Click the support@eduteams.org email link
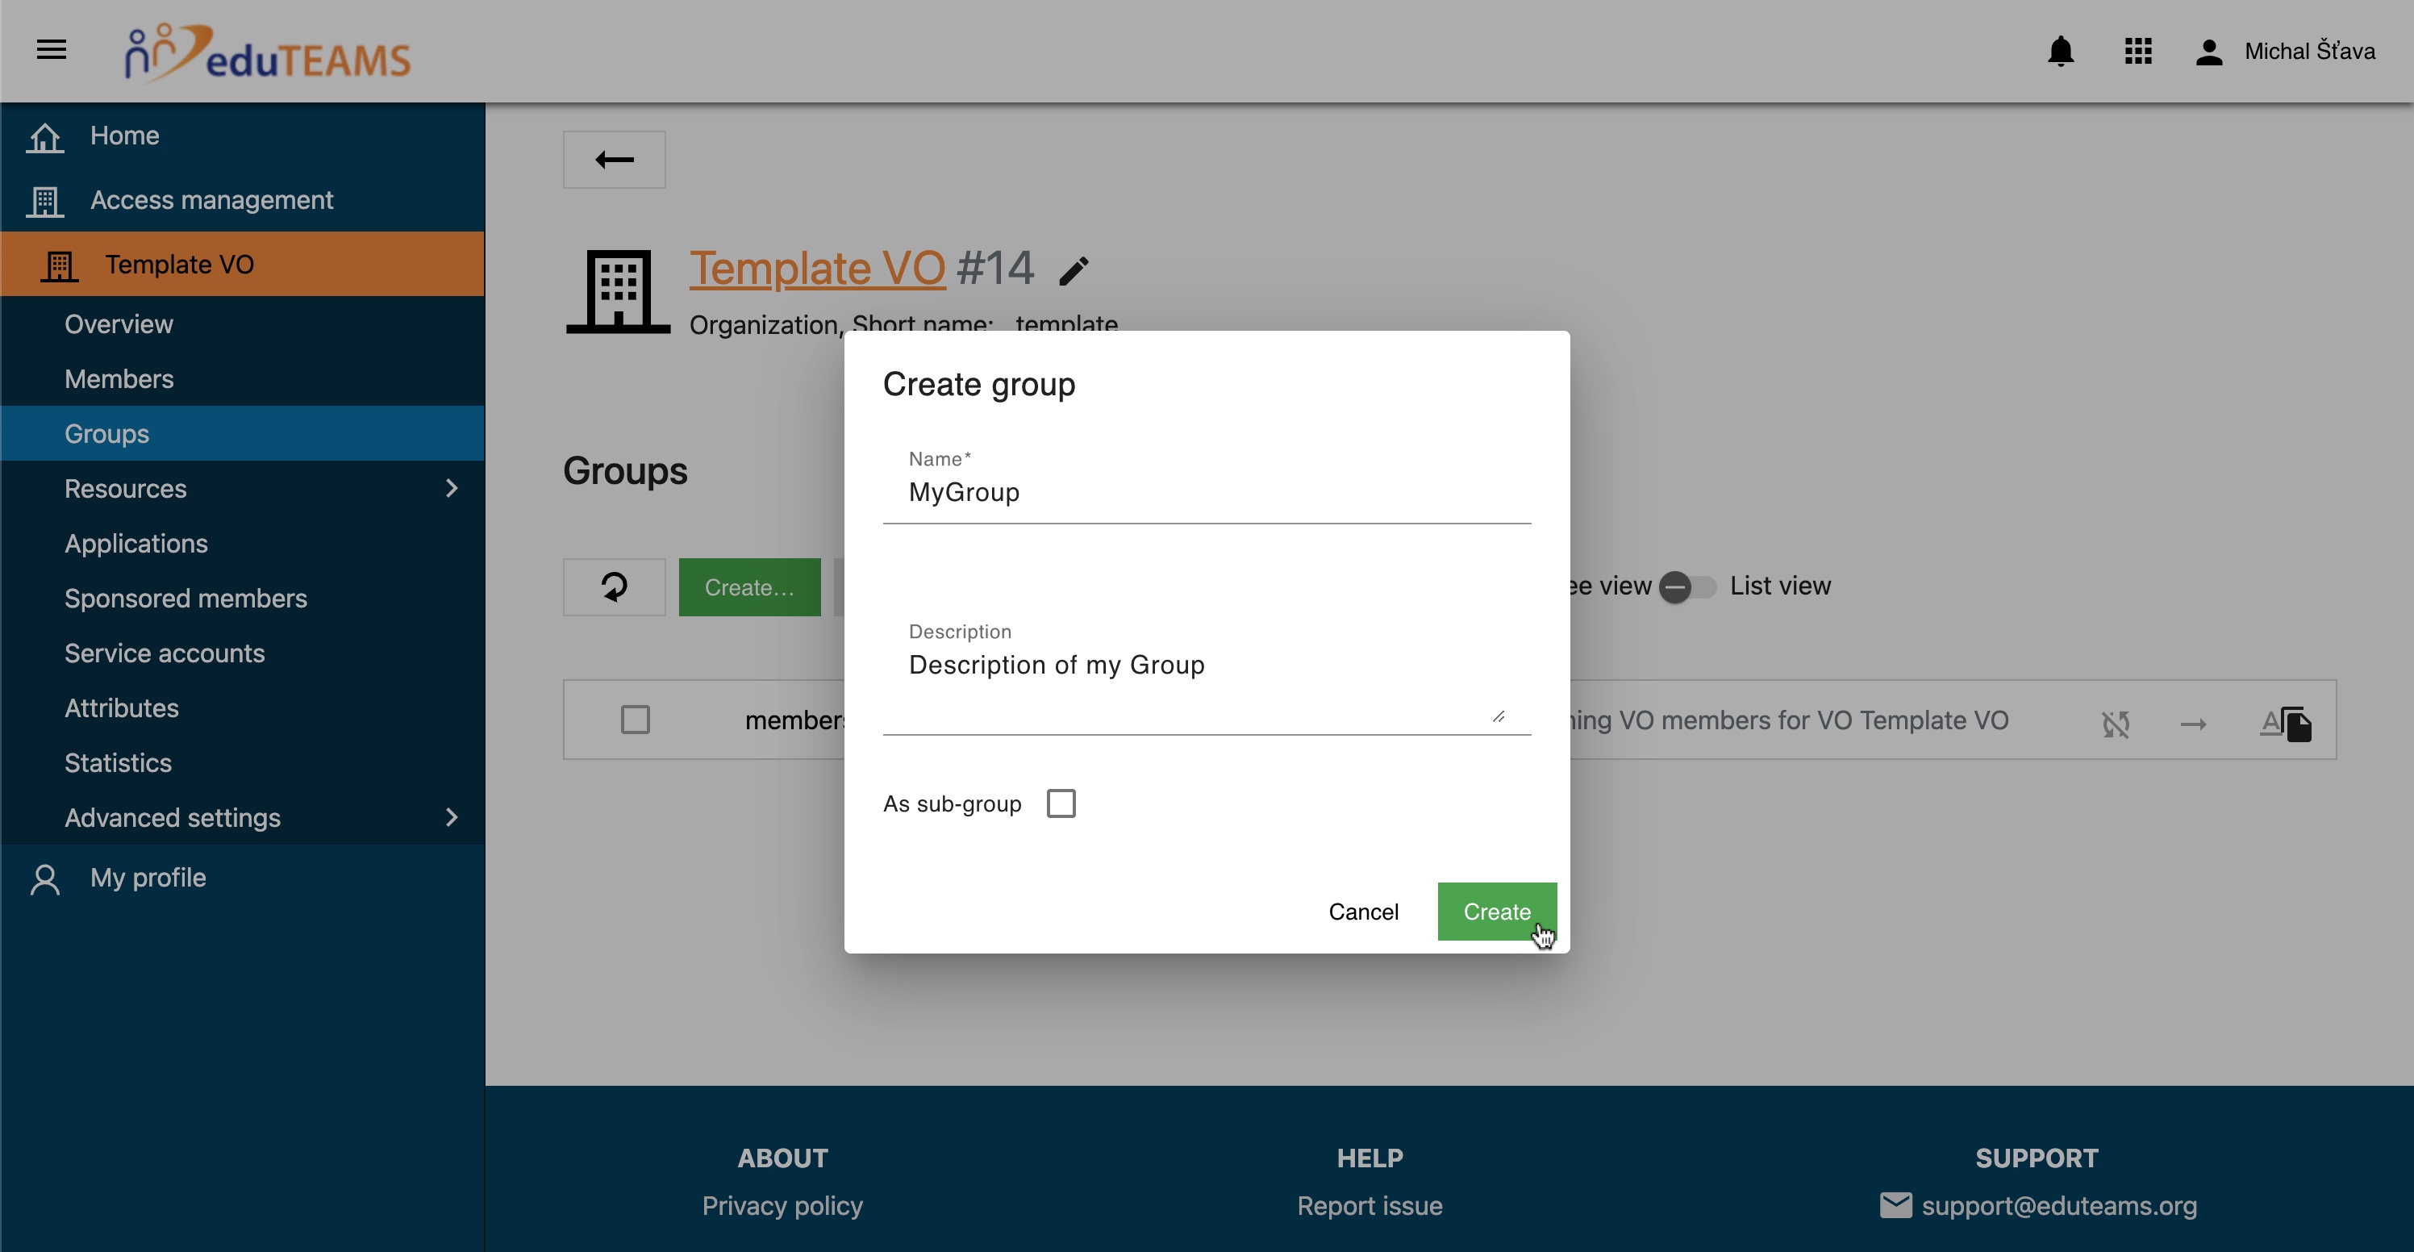The width and height of the screenshot is (2414, 1252). pos(2059,1205)
